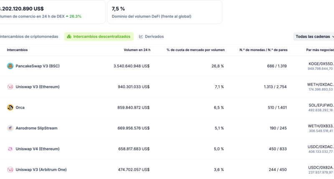Image resolution: width=334 pixels, height=179 pixels.
Task: Open the Todas las cadenas dropdown
Action: tap(314, 37)
